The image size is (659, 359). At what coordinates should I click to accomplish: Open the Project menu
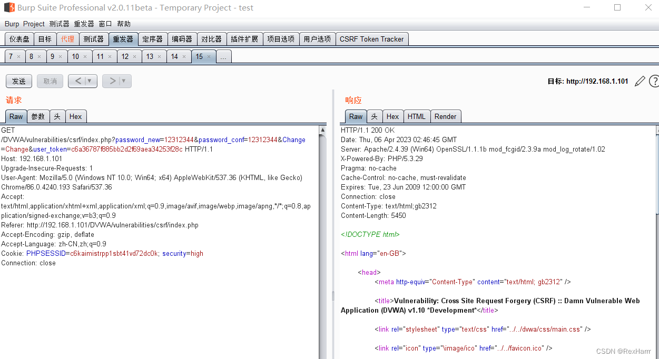pos(34,24)
